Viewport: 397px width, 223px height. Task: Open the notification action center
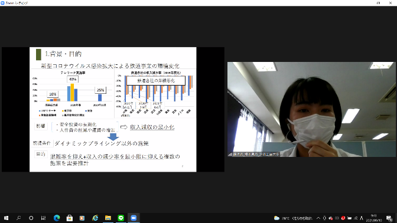[x=389, y=218]
